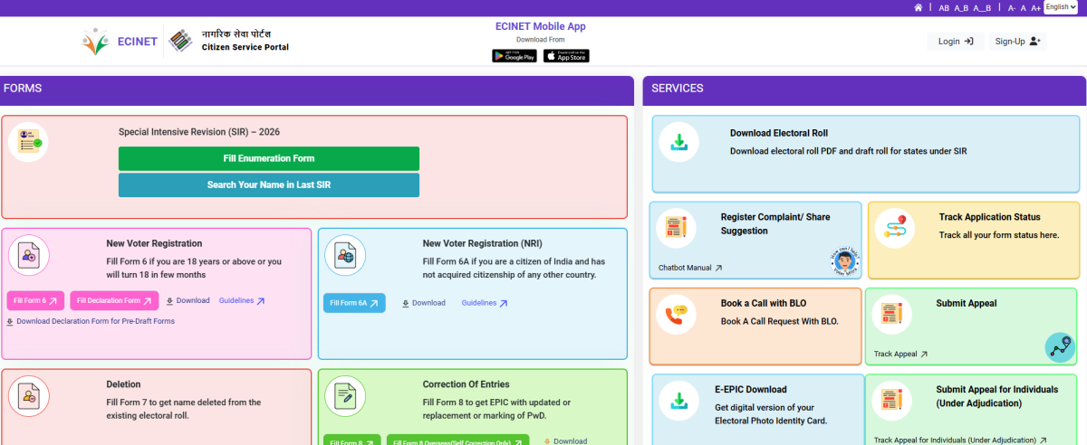Click the Track Application Status icon
1087x445 pixels.
click(x=896, y=227)
